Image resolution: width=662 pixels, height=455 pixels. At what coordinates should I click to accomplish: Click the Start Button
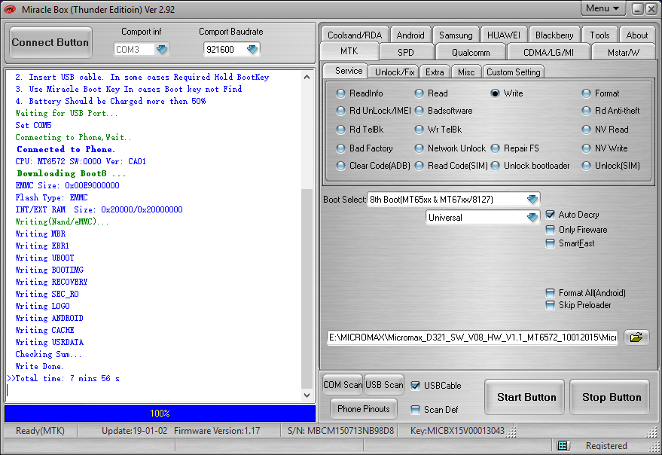coord(526,397)
